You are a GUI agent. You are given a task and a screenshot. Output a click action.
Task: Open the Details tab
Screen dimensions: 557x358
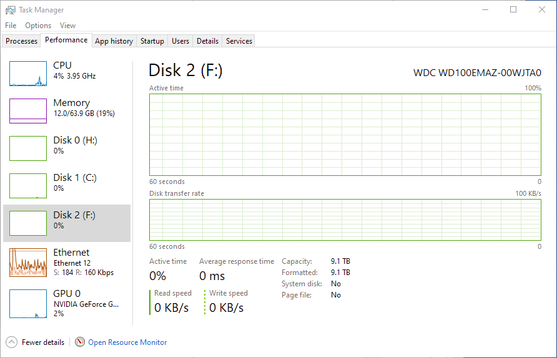(x=207, y=41)
